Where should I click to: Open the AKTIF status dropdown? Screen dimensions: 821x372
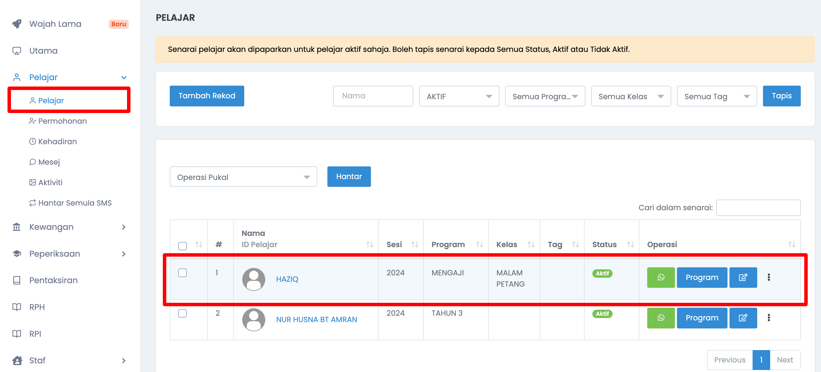pyautogui.click(x=459, y=96)
